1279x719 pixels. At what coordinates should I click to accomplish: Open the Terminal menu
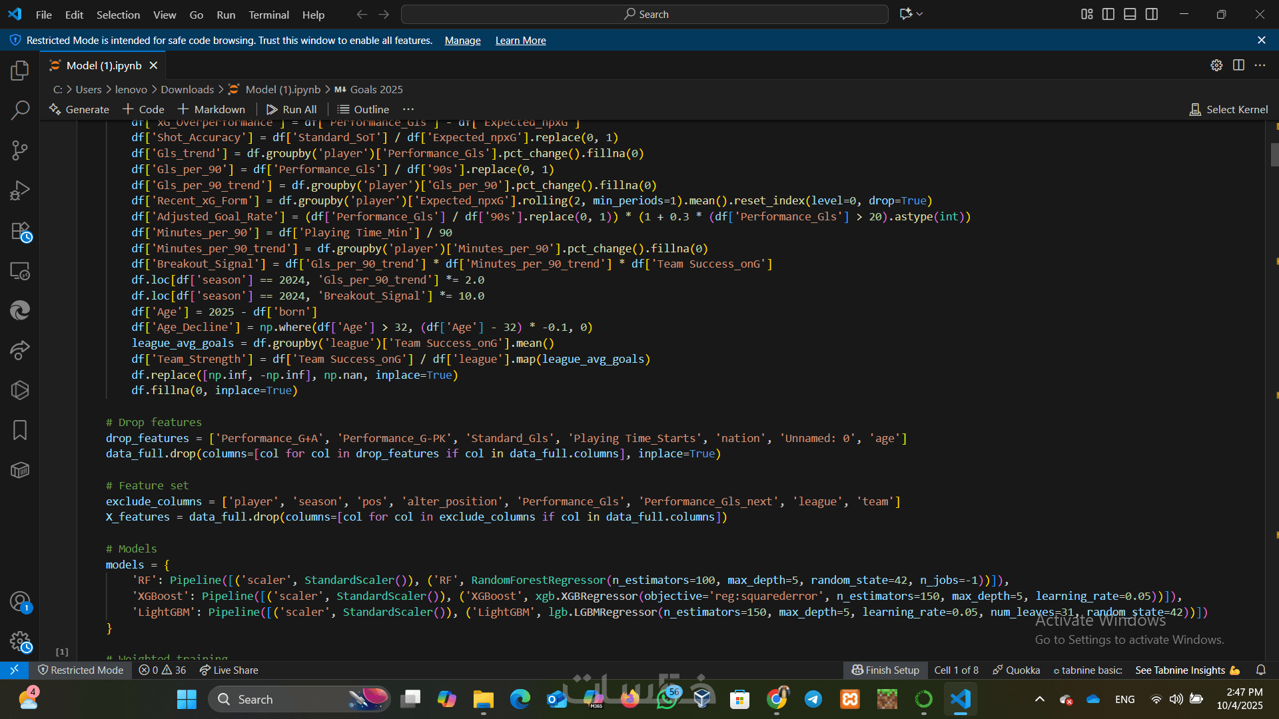click(x=268, y=15)
